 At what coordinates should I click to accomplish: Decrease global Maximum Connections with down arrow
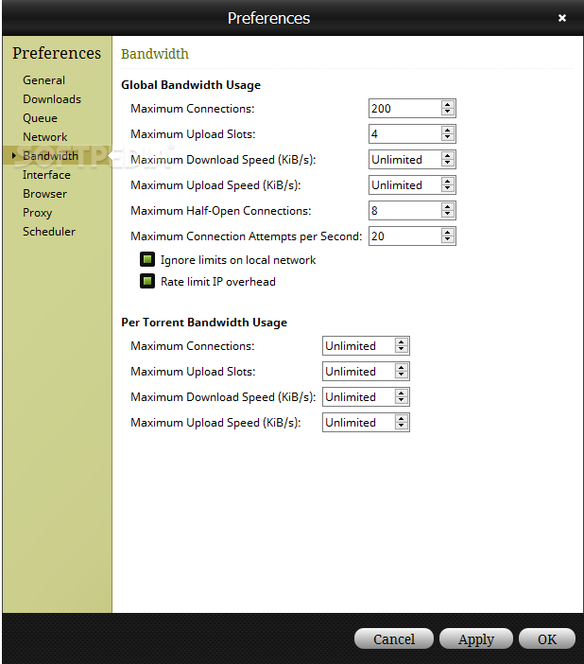447,112
